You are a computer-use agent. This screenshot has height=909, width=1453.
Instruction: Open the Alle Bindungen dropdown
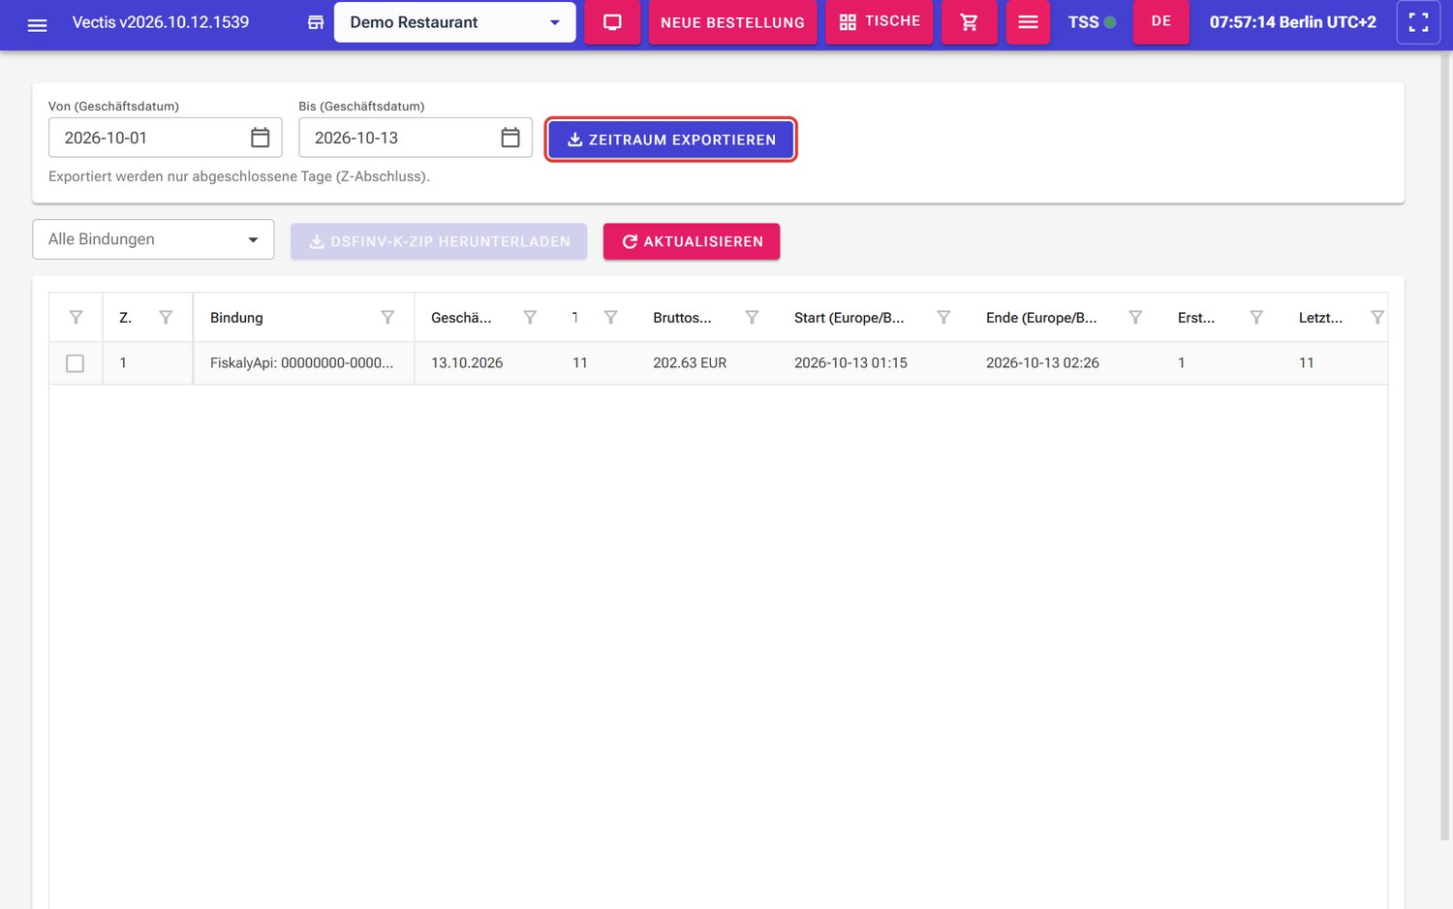pyautogui.click(x=153, y=239)
